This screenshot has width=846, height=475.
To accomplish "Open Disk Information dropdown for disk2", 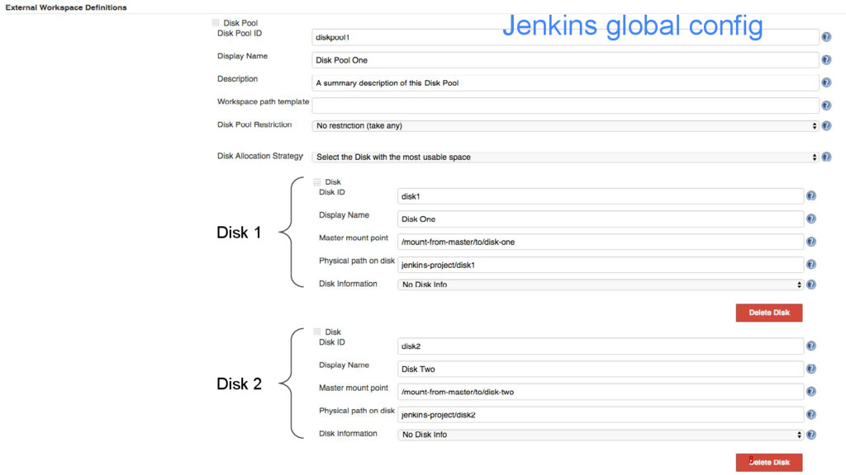I will click(x=601, y=435).
